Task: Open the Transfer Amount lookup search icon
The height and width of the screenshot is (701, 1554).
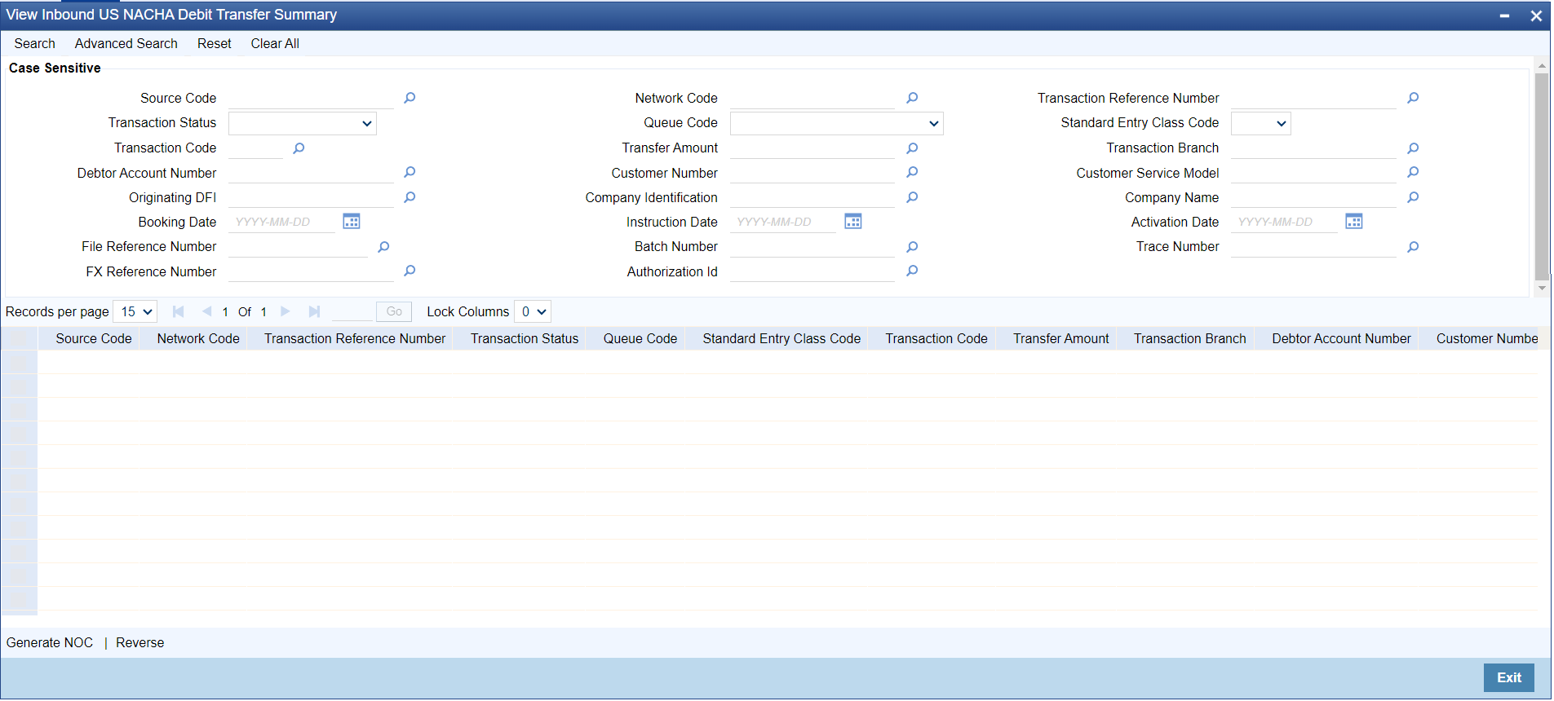Action: point(912,148)
